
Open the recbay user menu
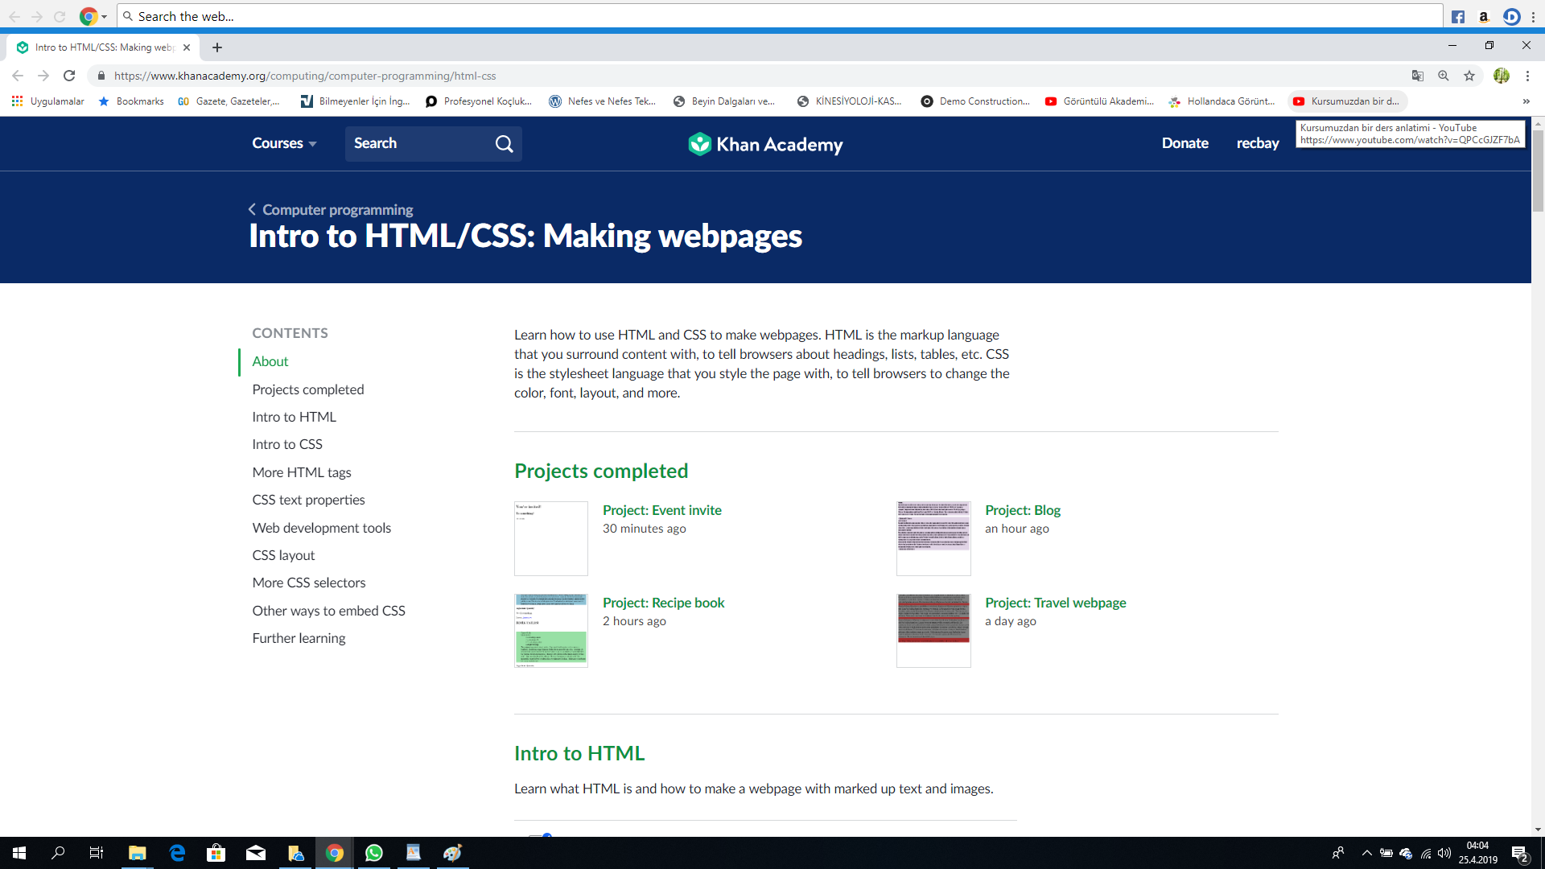[x=1258, y=143]
